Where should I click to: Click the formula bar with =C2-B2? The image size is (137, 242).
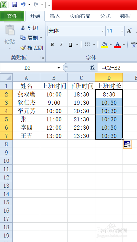click(x=117, y=68)
